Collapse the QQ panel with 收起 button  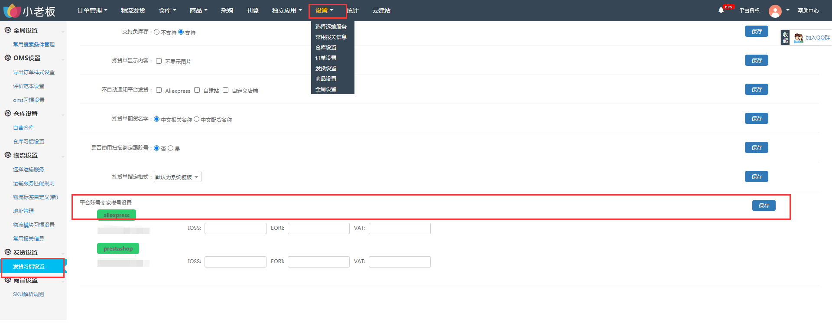tap(785, 38)
